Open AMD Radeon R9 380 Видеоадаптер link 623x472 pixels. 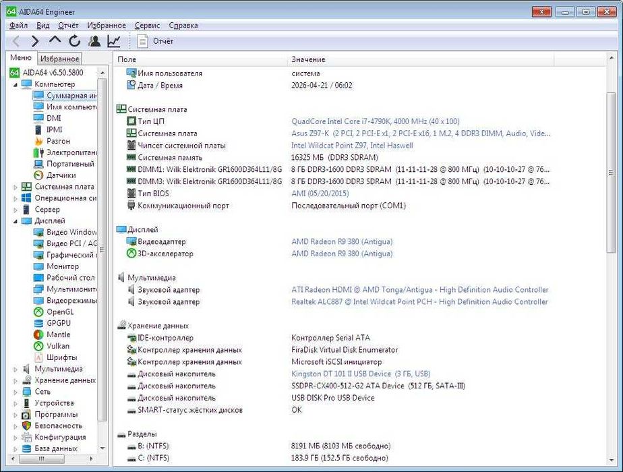click(x=342, y=241)
